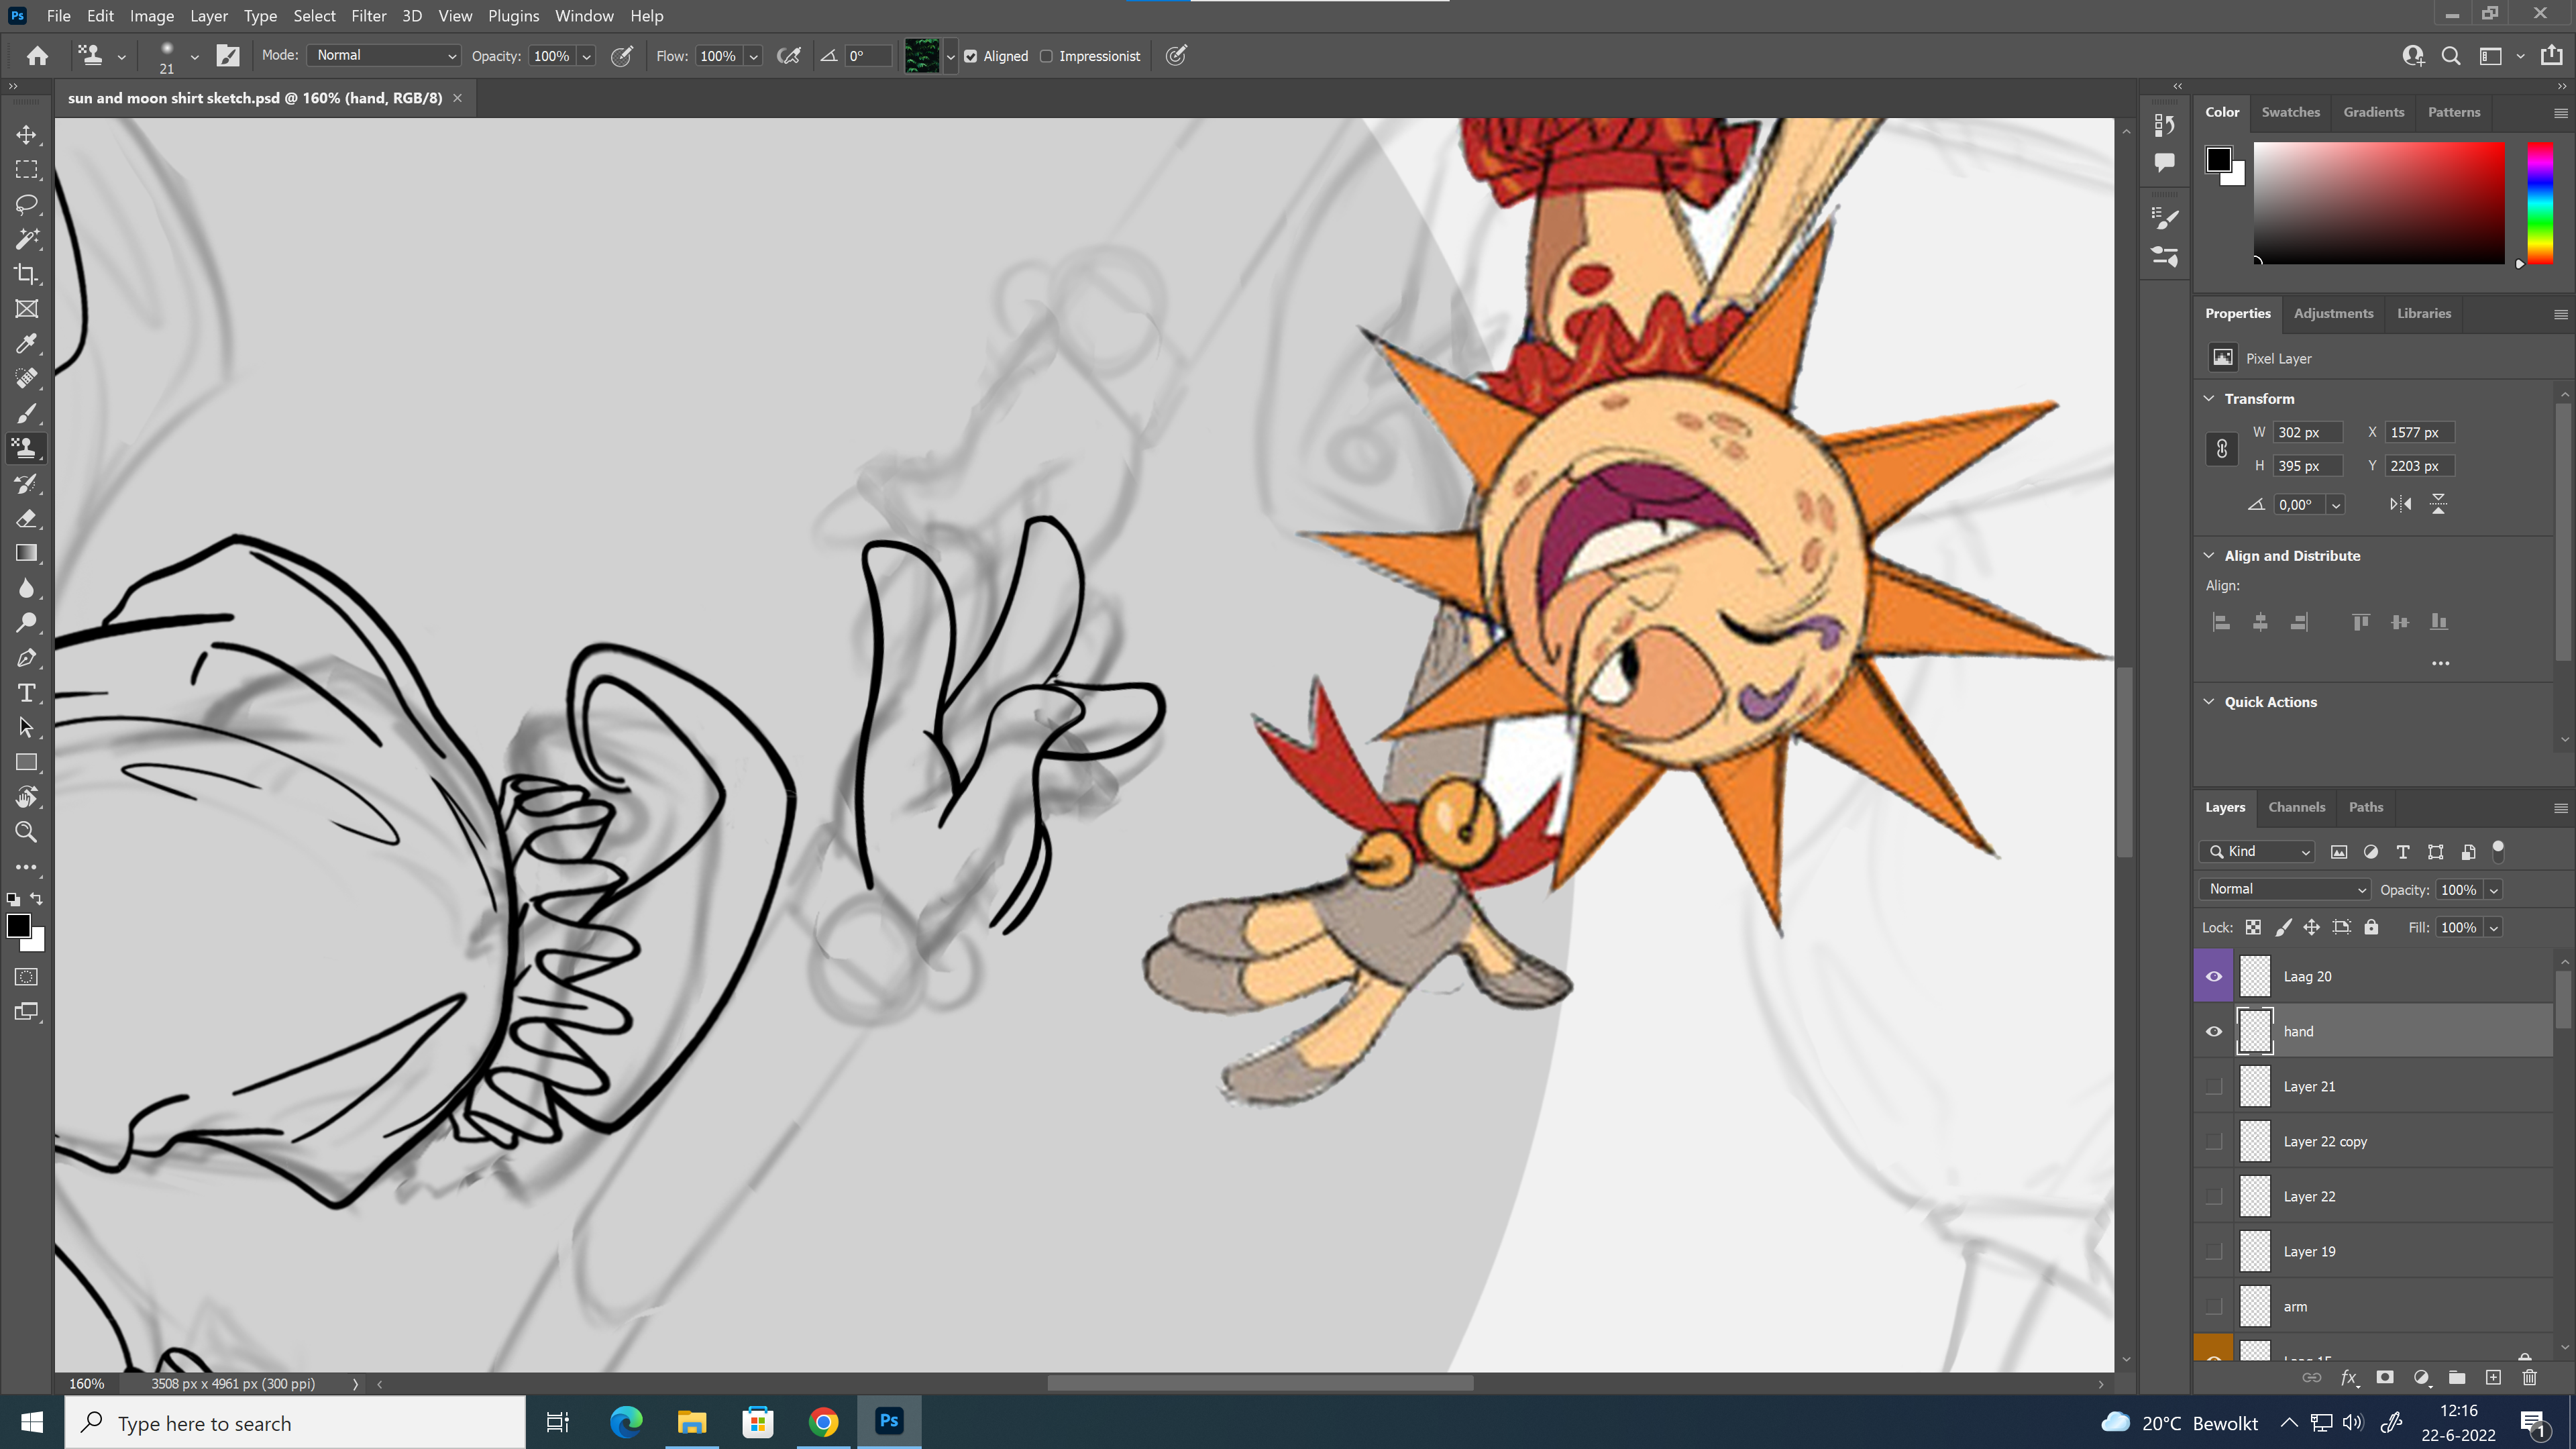Select the Horizontal Type tool
This screenshot has height=1449, width=2576.
(27, 693)
